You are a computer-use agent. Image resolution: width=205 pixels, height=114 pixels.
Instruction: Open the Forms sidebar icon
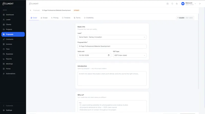4,69
